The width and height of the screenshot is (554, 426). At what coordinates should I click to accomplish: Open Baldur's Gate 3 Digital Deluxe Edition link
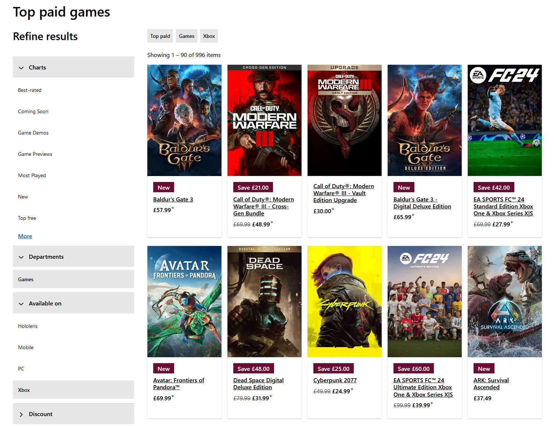(422, 203)
